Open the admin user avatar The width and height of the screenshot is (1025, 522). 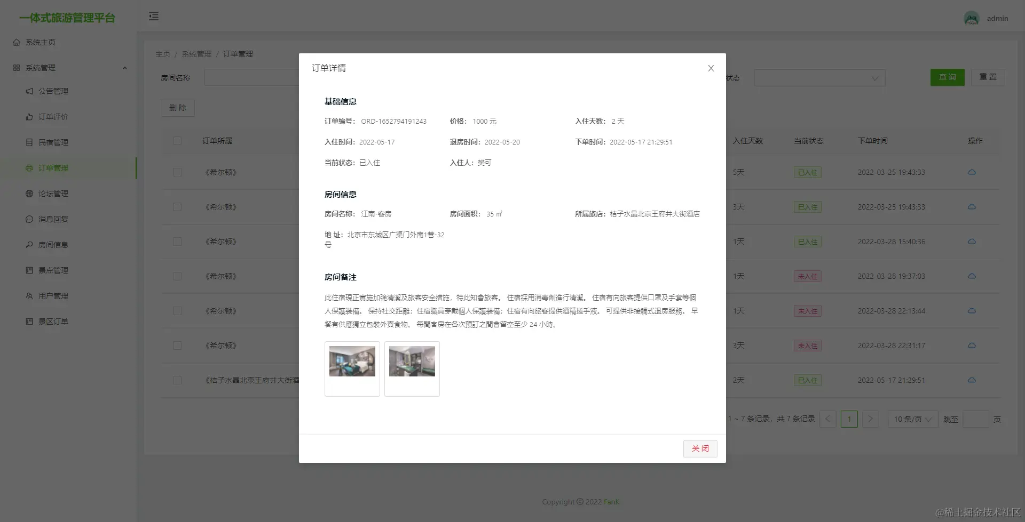click(971, 18)
